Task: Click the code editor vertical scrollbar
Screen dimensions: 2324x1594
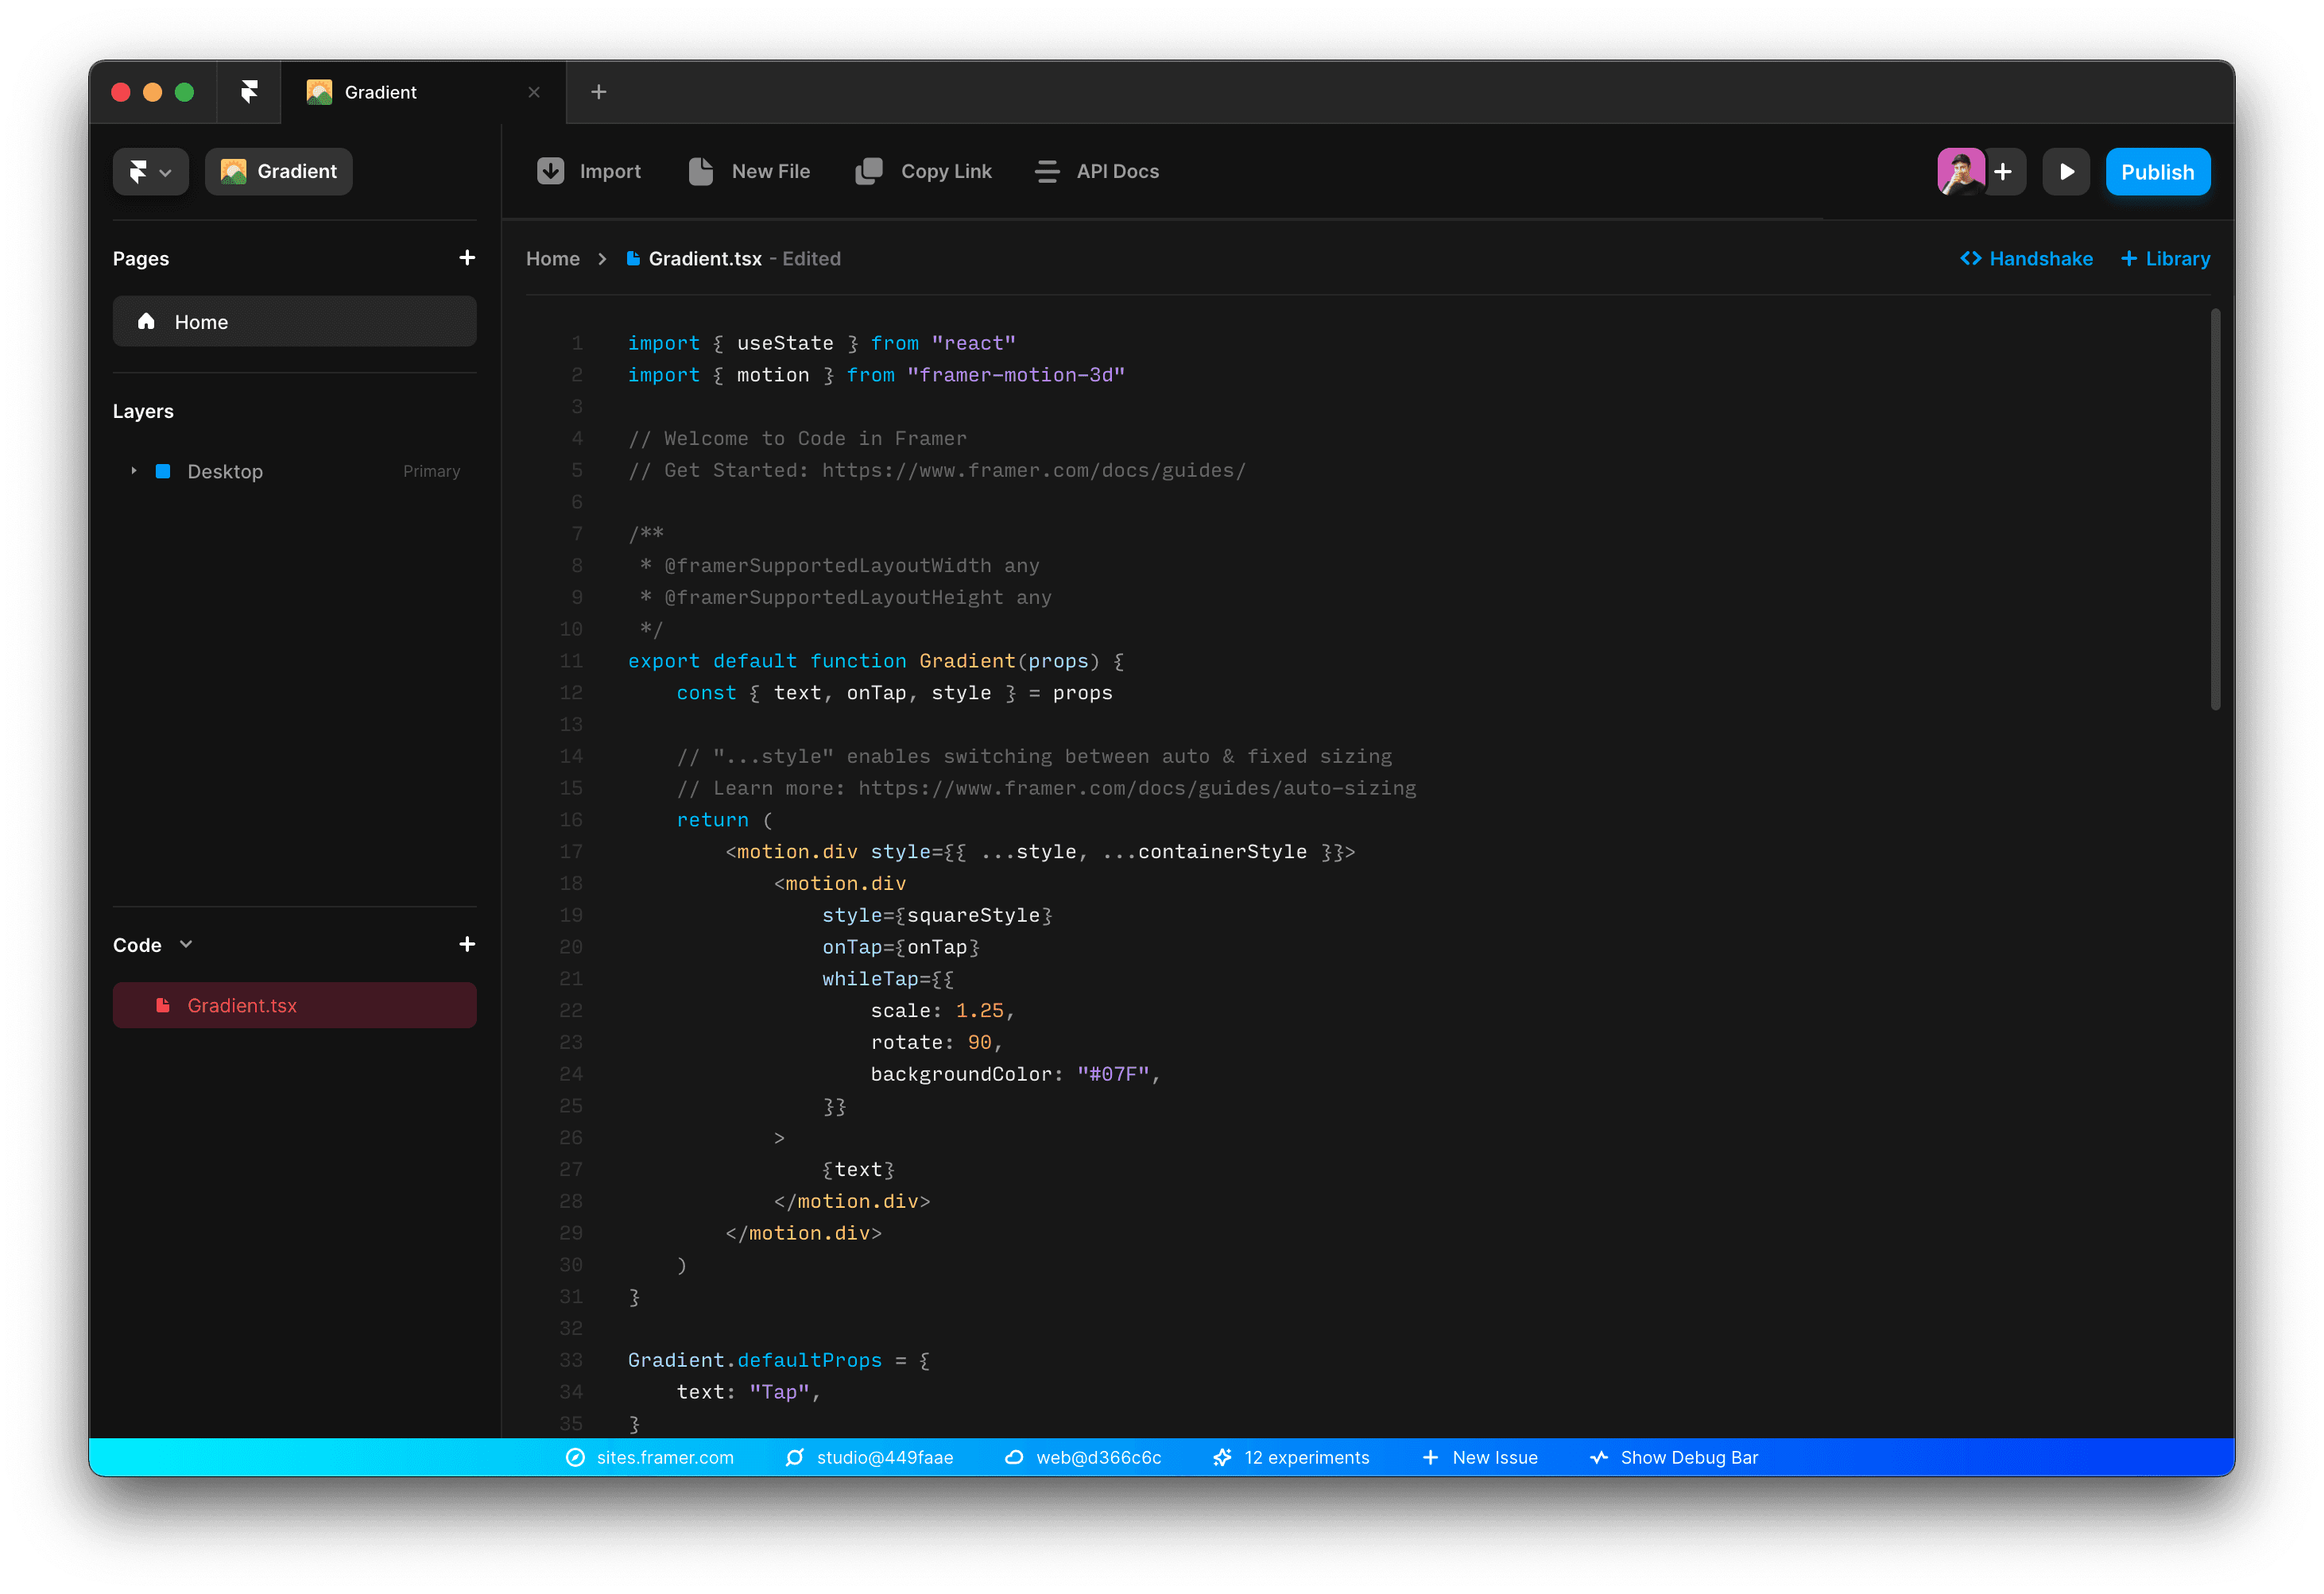Action: pyautogui.click(x=2215, y=510)
